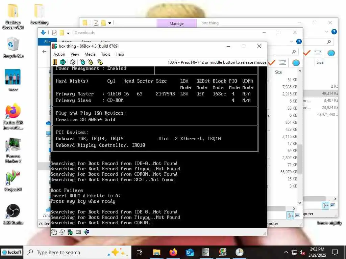Click the grey hard disk icon in 86Box status bar
Screen dimensions: 346x259
[78, 232]
